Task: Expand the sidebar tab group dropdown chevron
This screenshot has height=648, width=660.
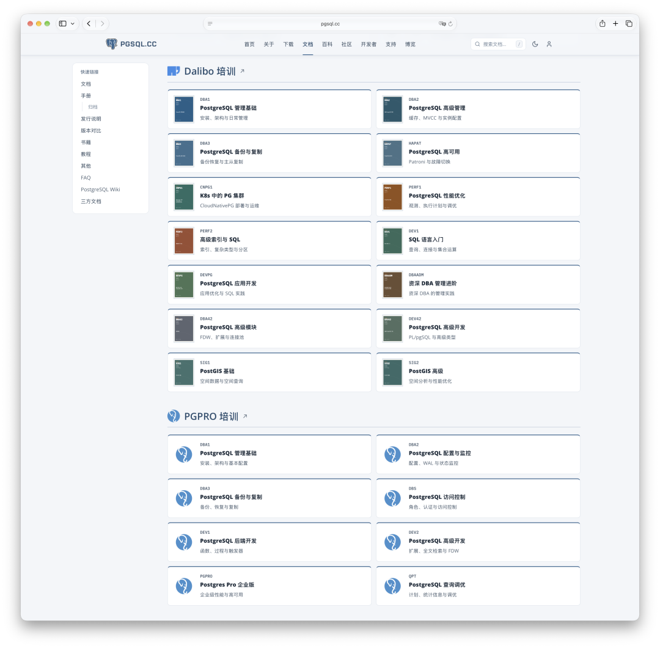Action: coord(73,24)
